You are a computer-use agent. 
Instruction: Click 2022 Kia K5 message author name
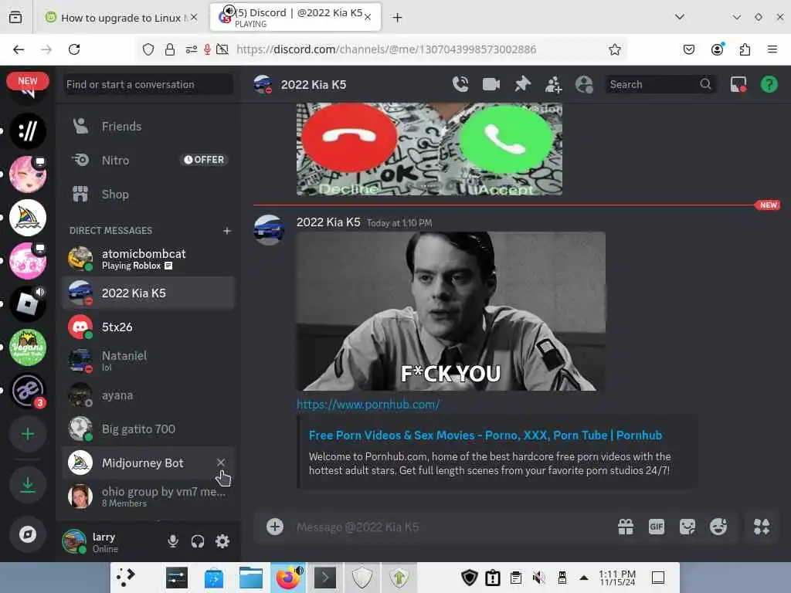[328, 222]
